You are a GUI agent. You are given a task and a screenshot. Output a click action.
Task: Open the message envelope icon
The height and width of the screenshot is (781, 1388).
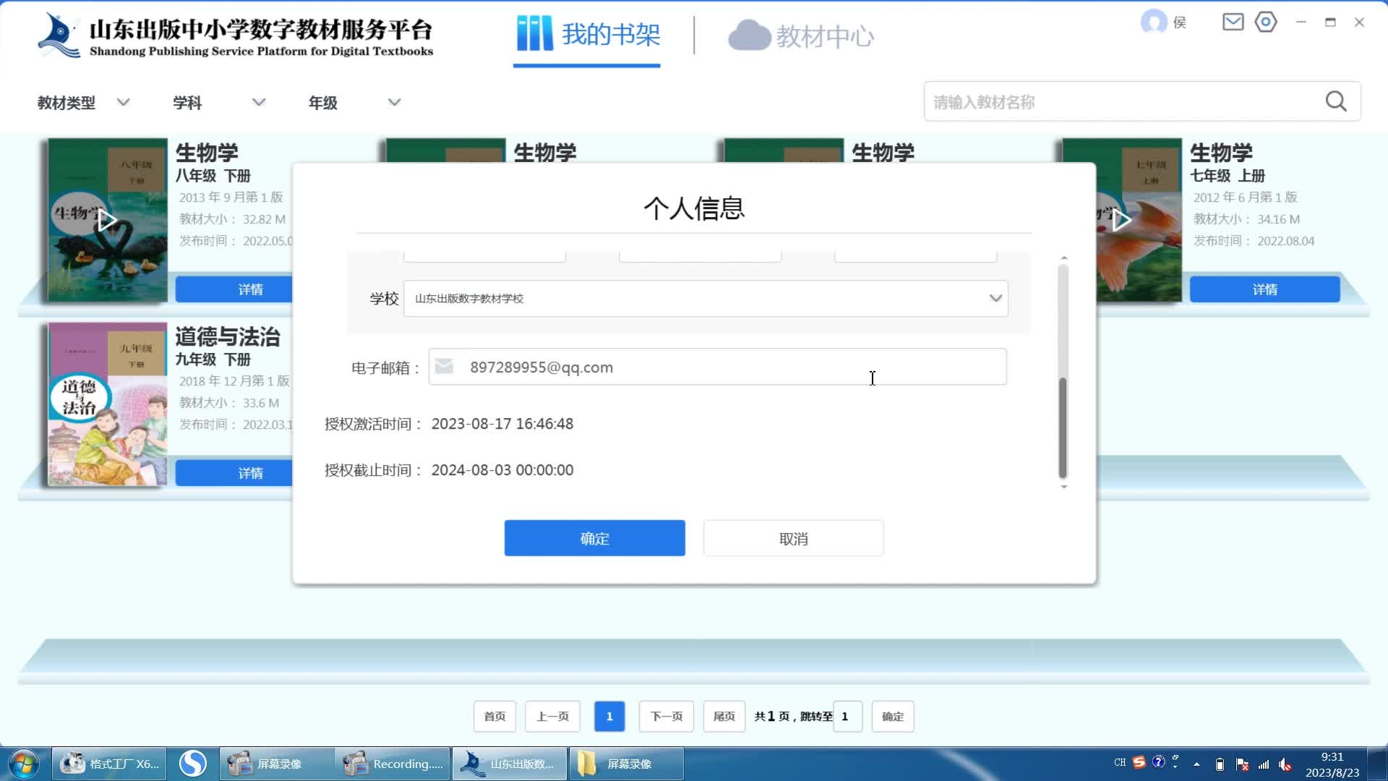pos(1233,22)
